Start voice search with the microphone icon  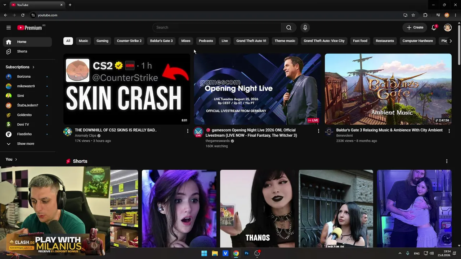(305, 27)
